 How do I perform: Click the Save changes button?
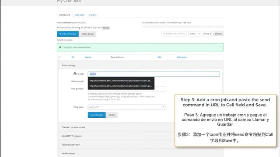click(x=97, y=115)
